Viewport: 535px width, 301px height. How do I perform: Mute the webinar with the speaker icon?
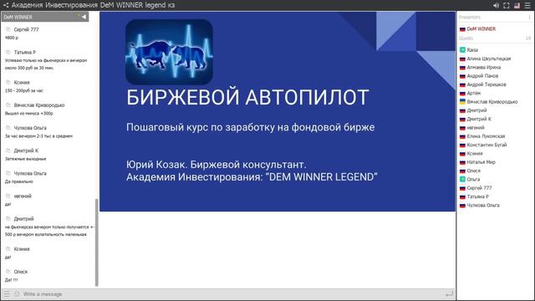tap(496, 6)
